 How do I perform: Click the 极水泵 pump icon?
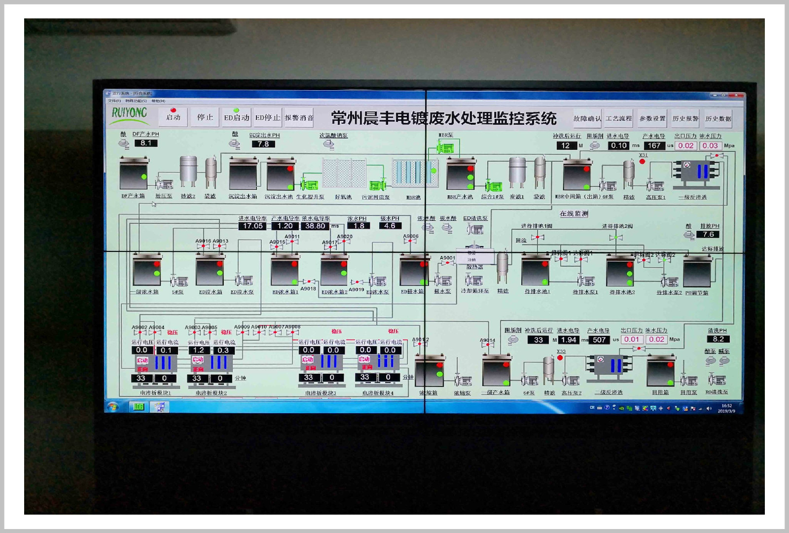(443, 281)
